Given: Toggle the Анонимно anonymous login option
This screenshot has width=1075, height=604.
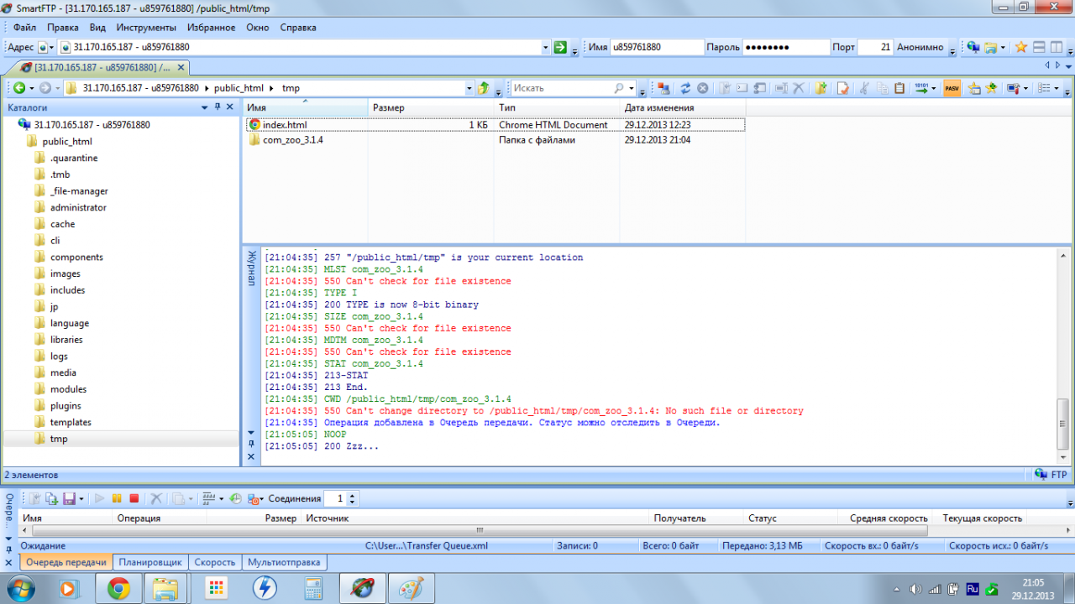Looking at the screenshot, I should 920,48.
